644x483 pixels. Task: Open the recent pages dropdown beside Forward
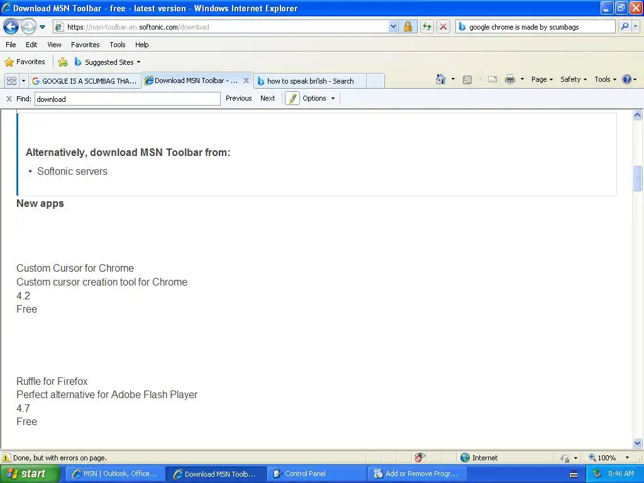click(42, 27)
